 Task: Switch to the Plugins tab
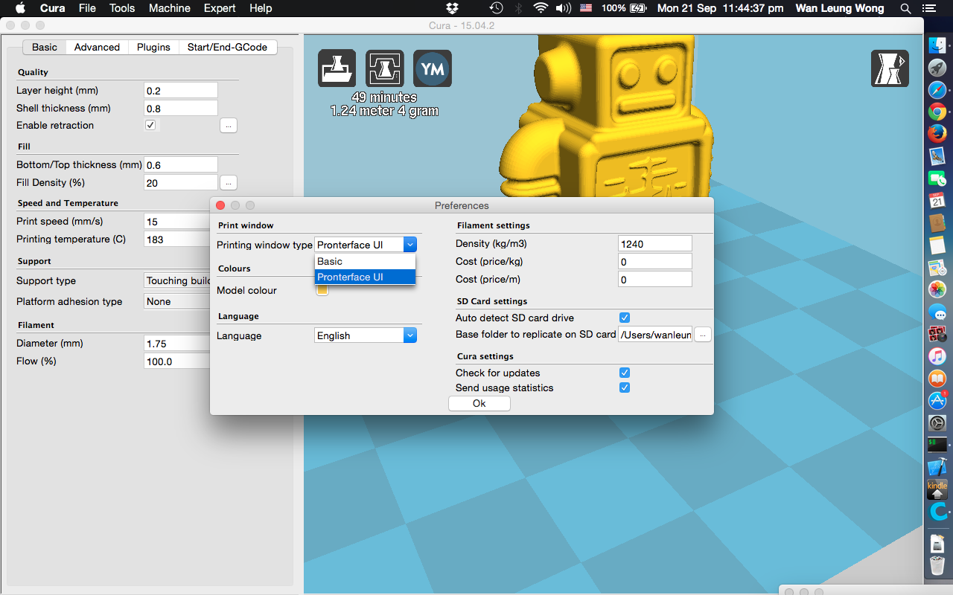tap(153, 47)
